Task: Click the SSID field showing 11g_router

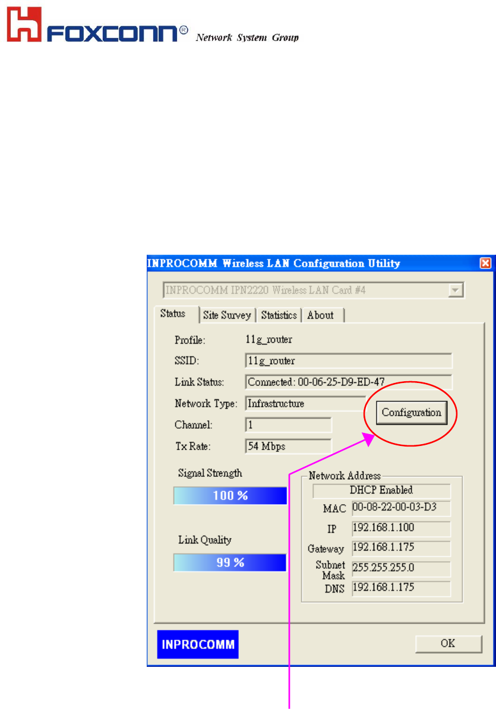Action: click(x=348, y=361)
